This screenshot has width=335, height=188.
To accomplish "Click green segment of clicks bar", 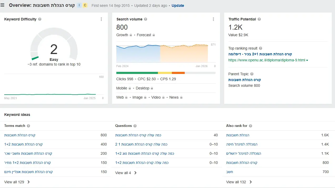I will 137,73.
